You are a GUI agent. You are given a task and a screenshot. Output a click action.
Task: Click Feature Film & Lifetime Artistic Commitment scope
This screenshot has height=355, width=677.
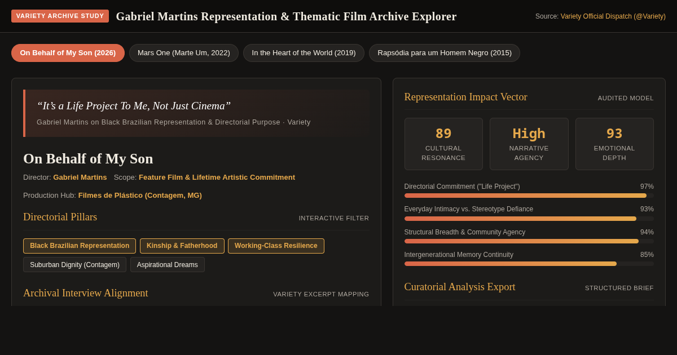pyautogui.click(x=217, y=177)
